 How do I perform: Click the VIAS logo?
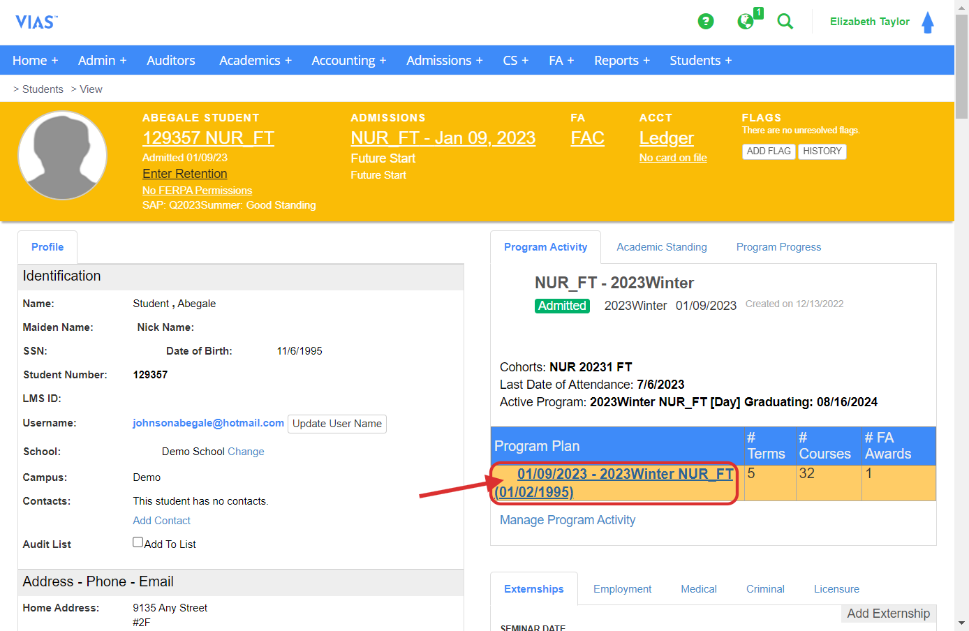pyautogui.click(x=36, y=22)
